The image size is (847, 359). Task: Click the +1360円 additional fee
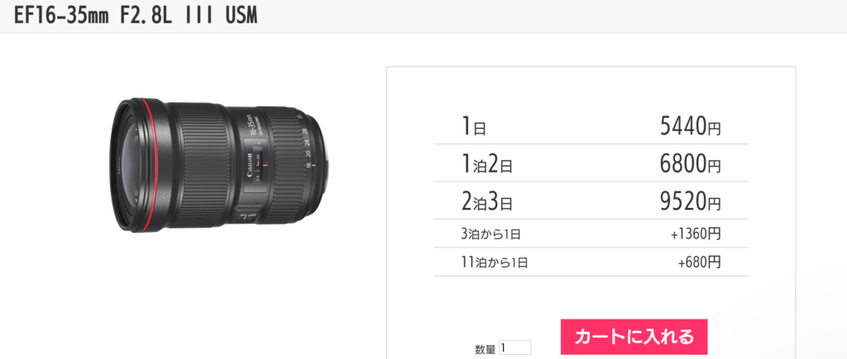point(696,234)
